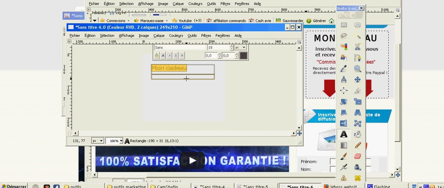
Task: Select the Pencil tool
Action: click(x=358, y=145)
